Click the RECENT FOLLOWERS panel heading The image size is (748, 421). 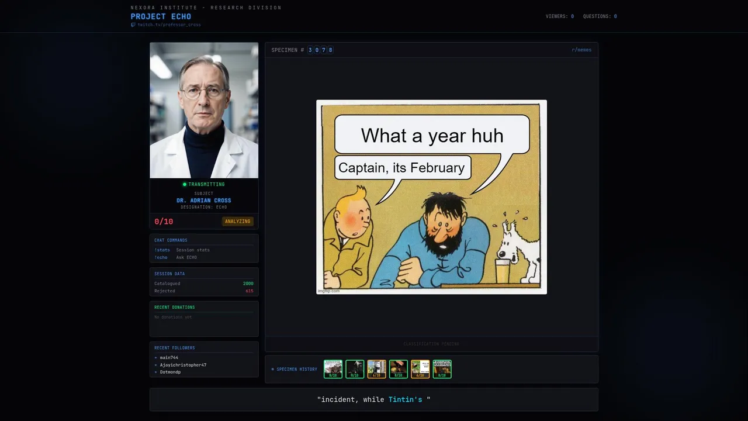[175, 348]
